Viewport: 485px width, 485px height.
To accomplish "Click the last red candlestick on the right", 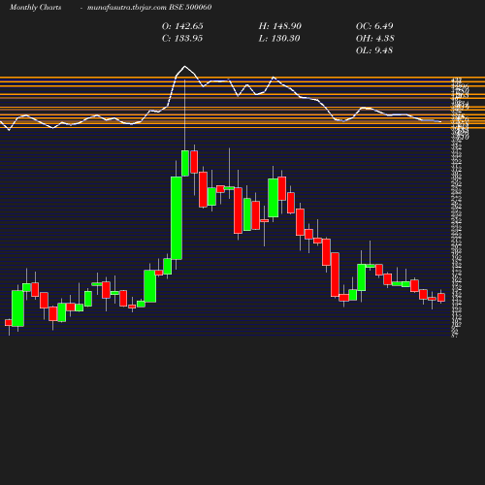I will click(x=441, y=298).
